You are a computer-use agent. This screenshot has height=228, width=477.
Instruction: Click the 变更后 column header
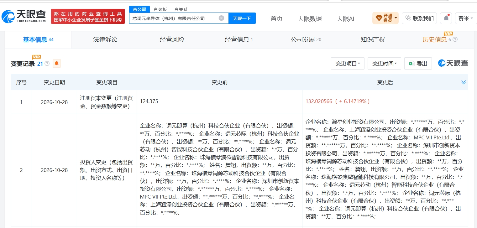pos(385,82)
